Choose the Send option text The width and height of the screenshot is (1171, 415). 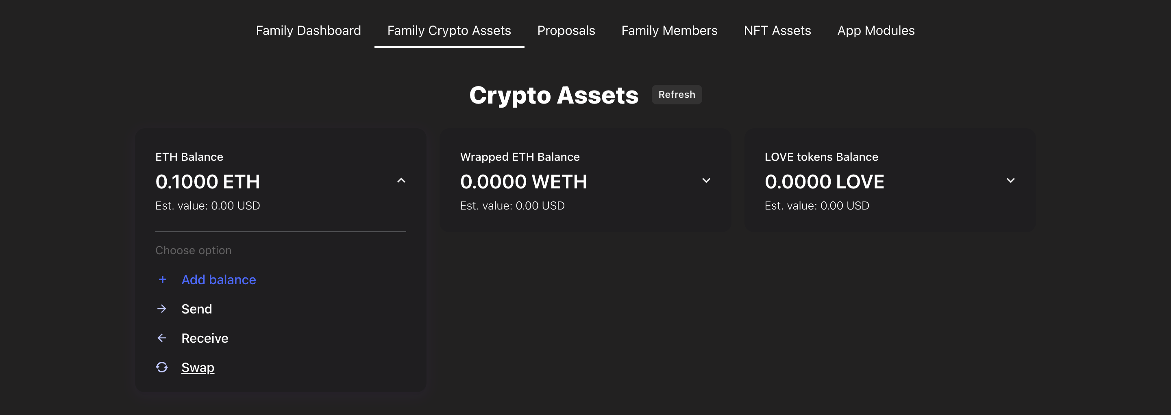196,309
